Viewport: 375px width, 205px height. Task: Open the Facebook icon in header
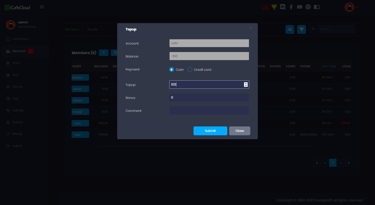click(291, 7)
